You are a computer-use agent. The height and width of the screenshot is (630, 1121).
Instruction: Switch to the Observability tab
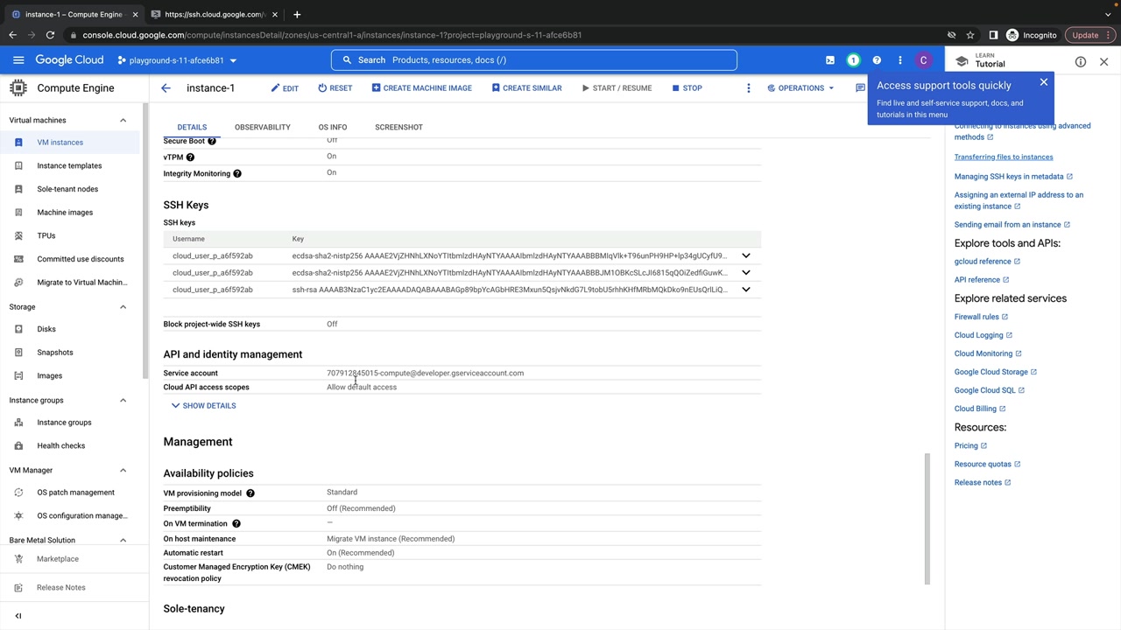pyautogui.click(x=262, y=128)
